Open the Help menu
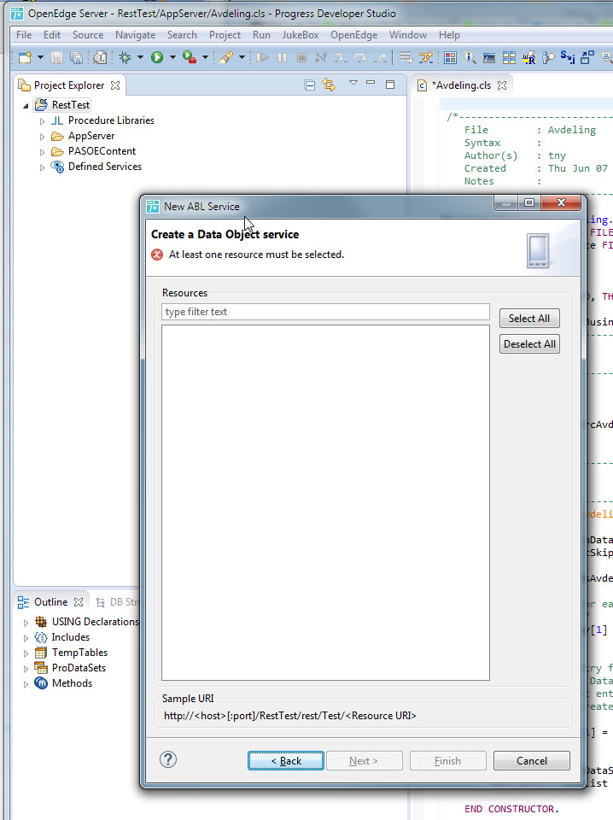The width and height of the screenshot is (613, 820). point(449,35)
